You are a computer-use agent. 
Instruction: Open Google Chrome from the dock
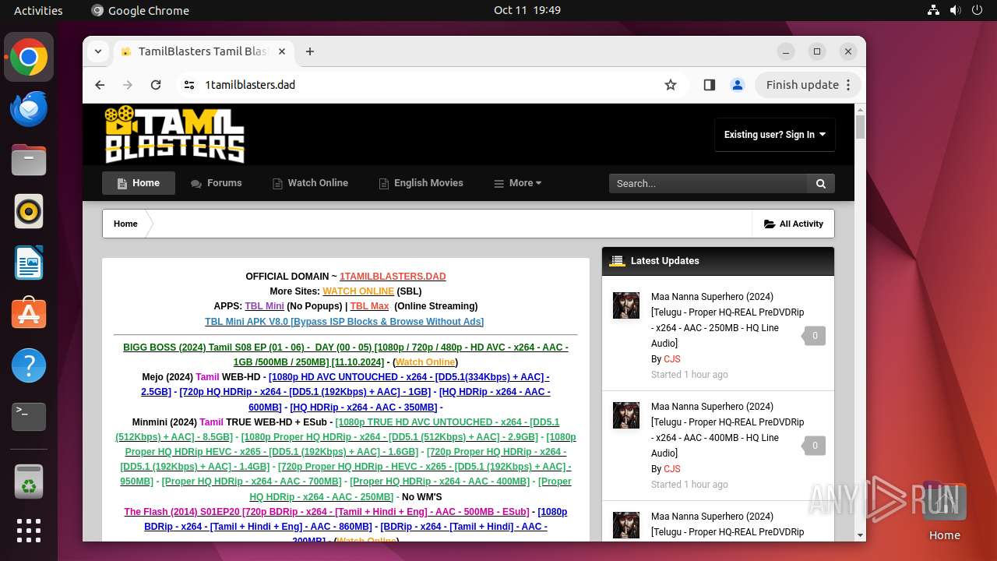coord(29,57)
